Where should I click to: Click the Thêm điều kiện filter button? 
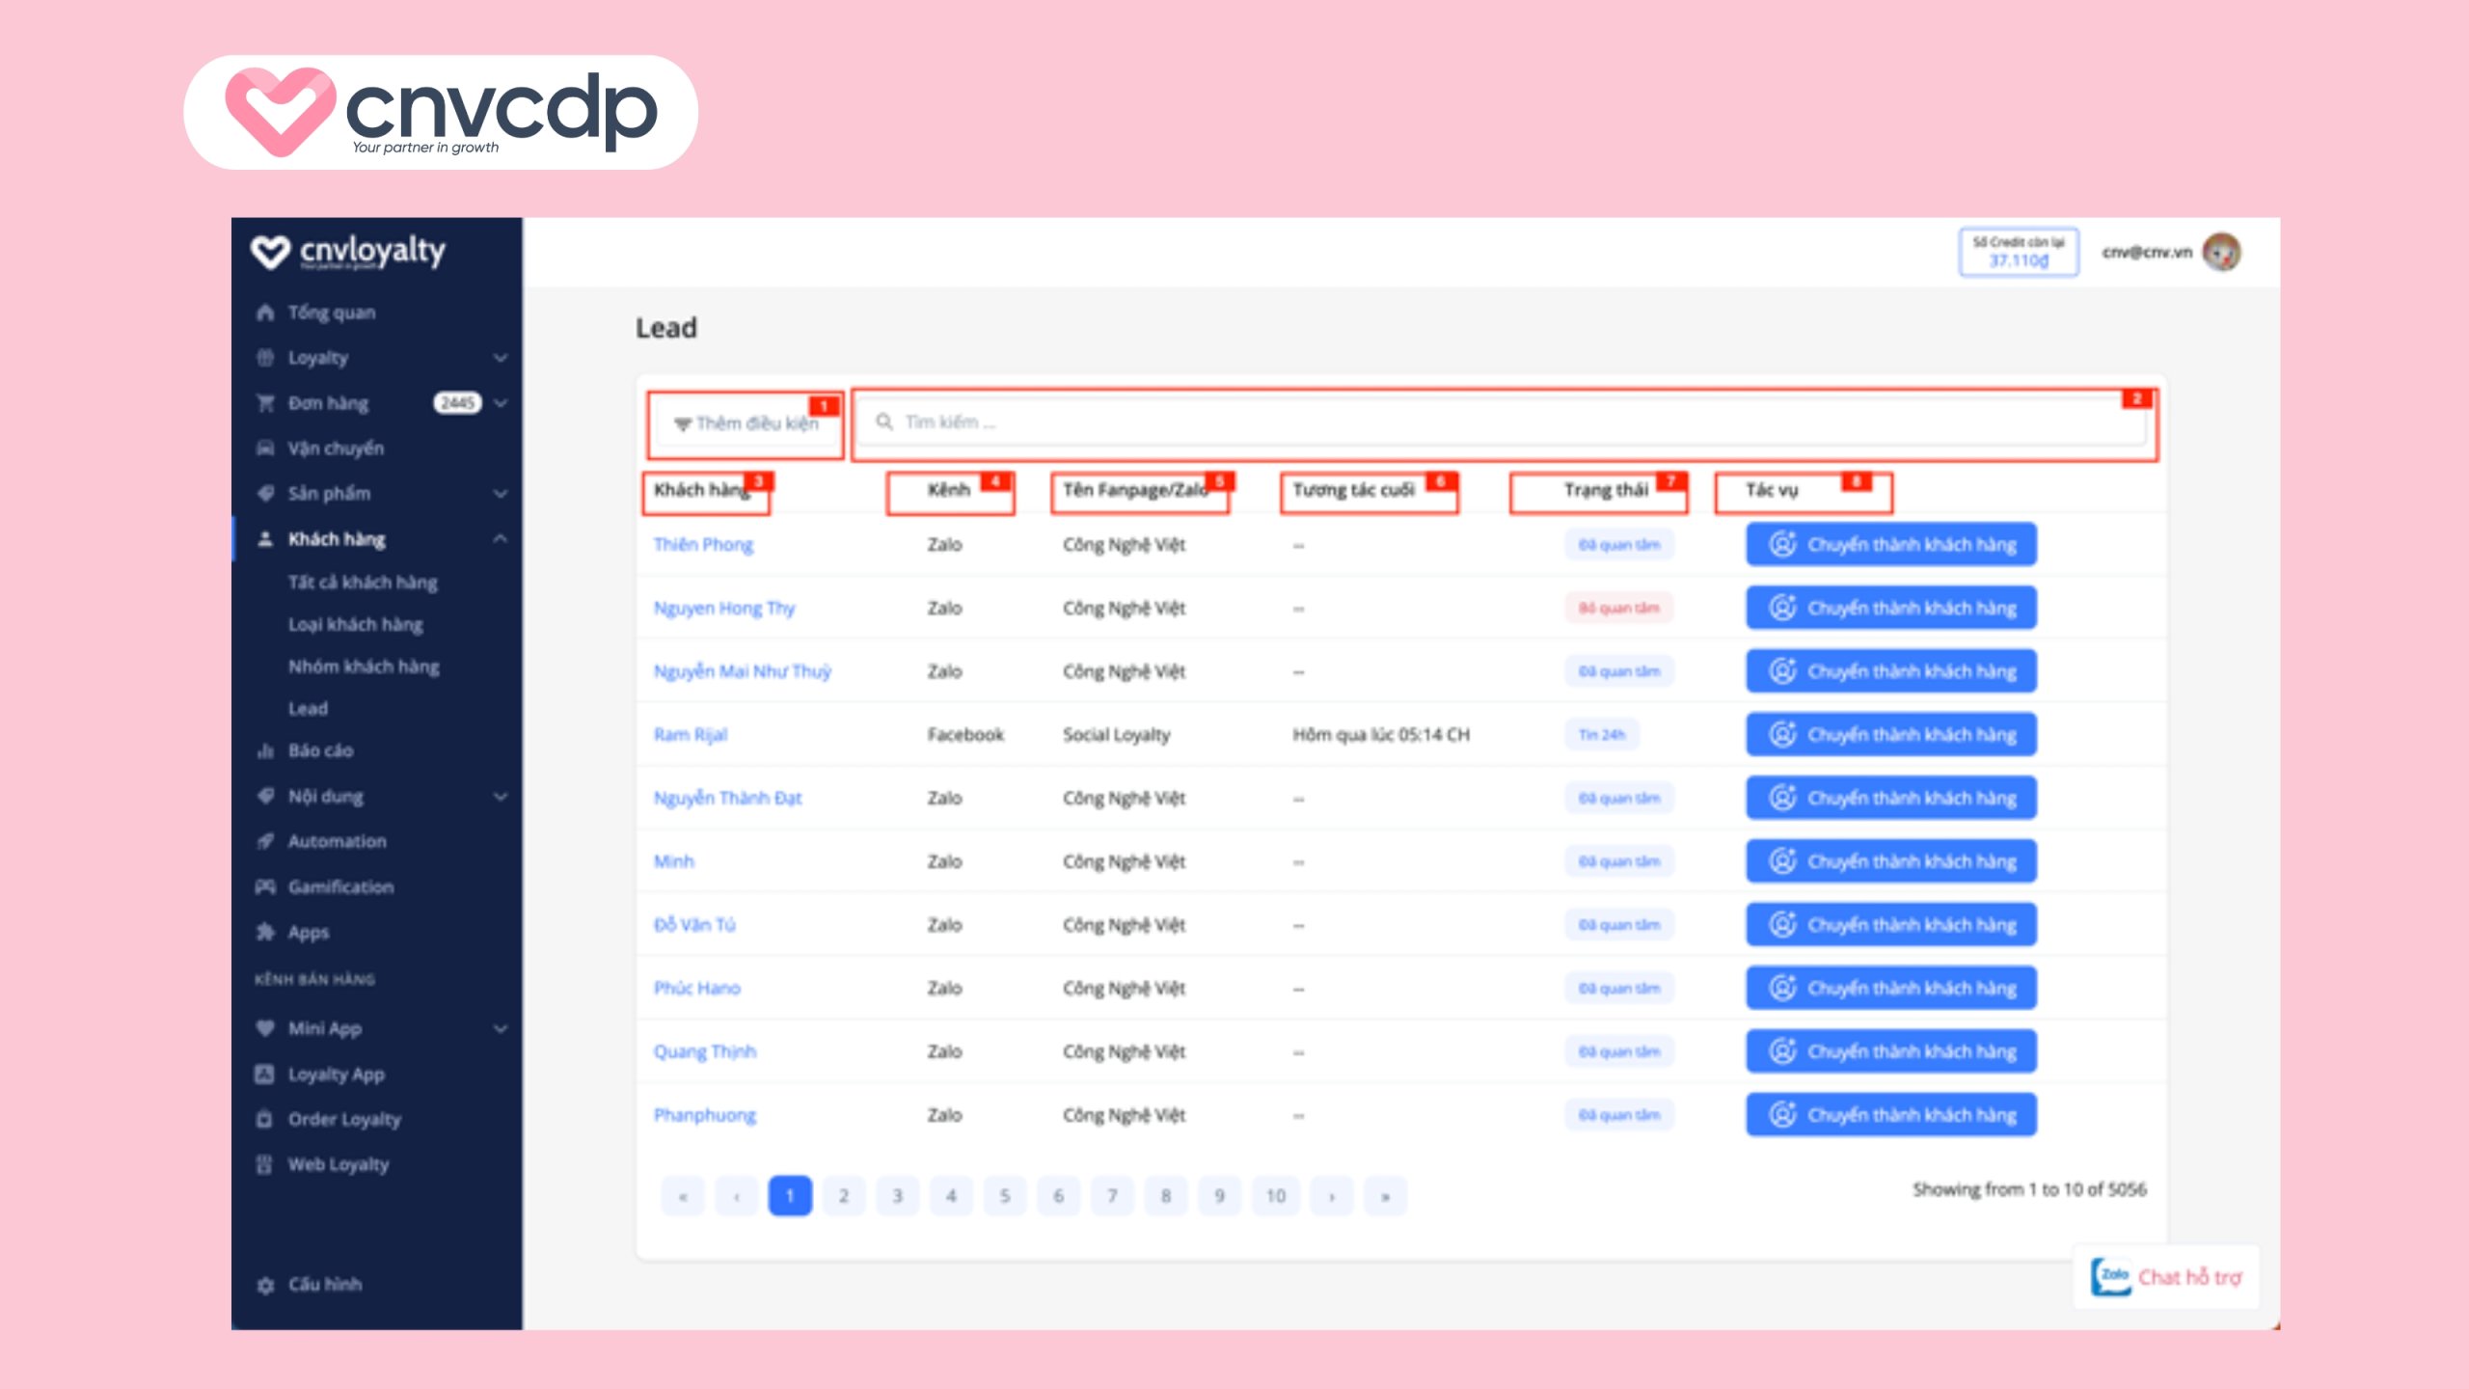click(x=746, y=423)
